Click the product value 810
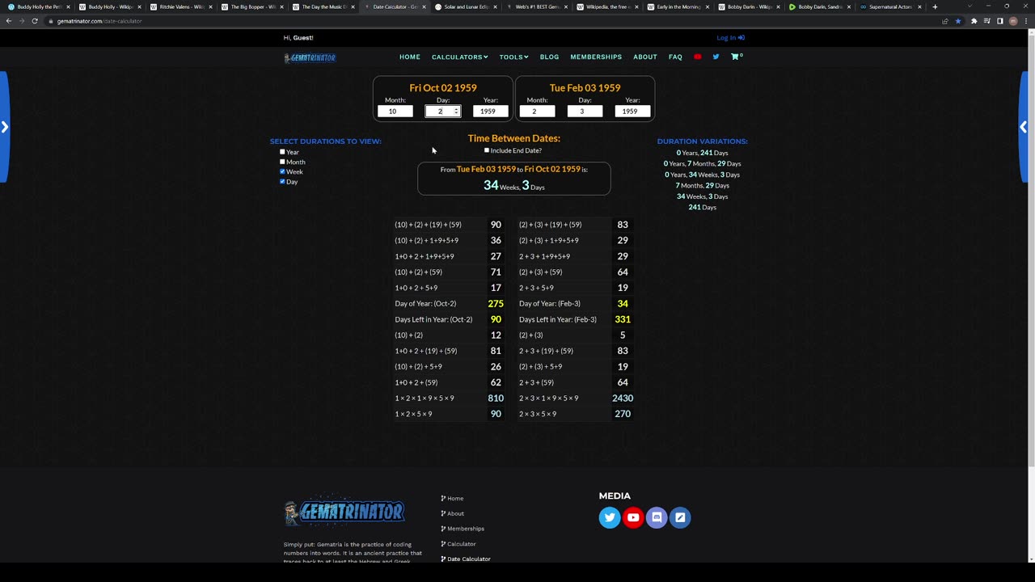Screen dimensions: 1035x582 496,399
